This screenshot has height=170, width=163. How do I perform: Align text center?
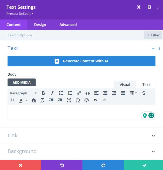(x=105, y=93)
